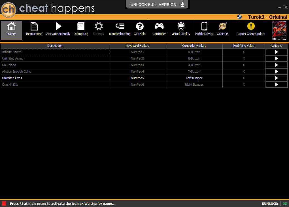
Task: Select the Infinite Health description row
Action: [55, 52]
